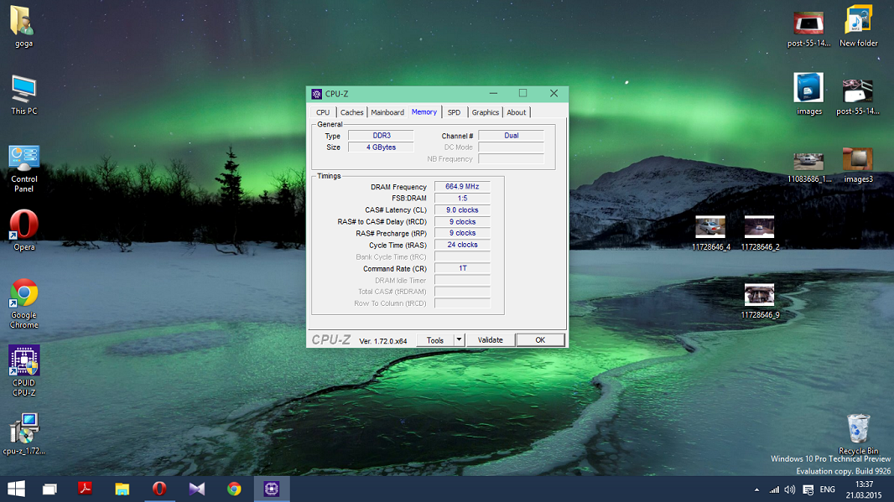Click the DRAM Frequency value field

point(462,187)
